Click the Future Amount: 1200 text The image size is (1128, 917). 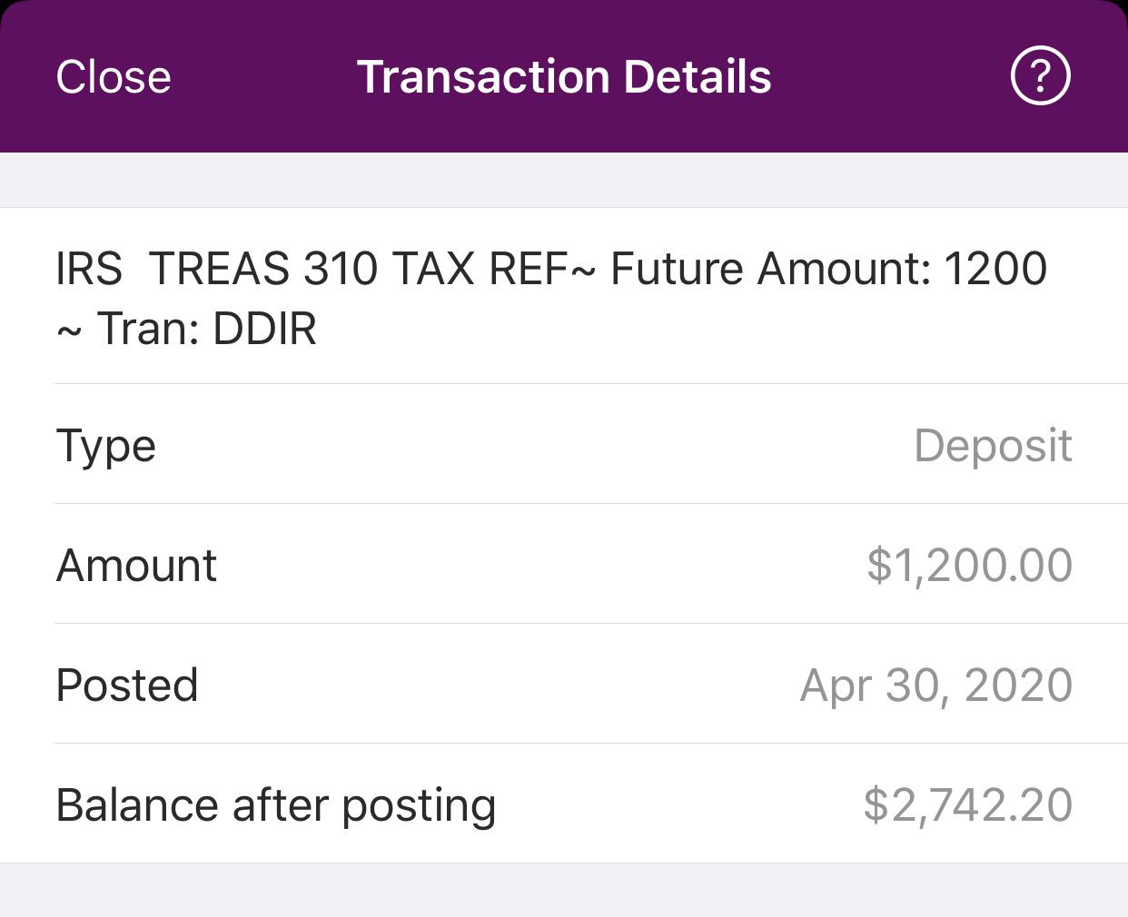click(828, 269)
